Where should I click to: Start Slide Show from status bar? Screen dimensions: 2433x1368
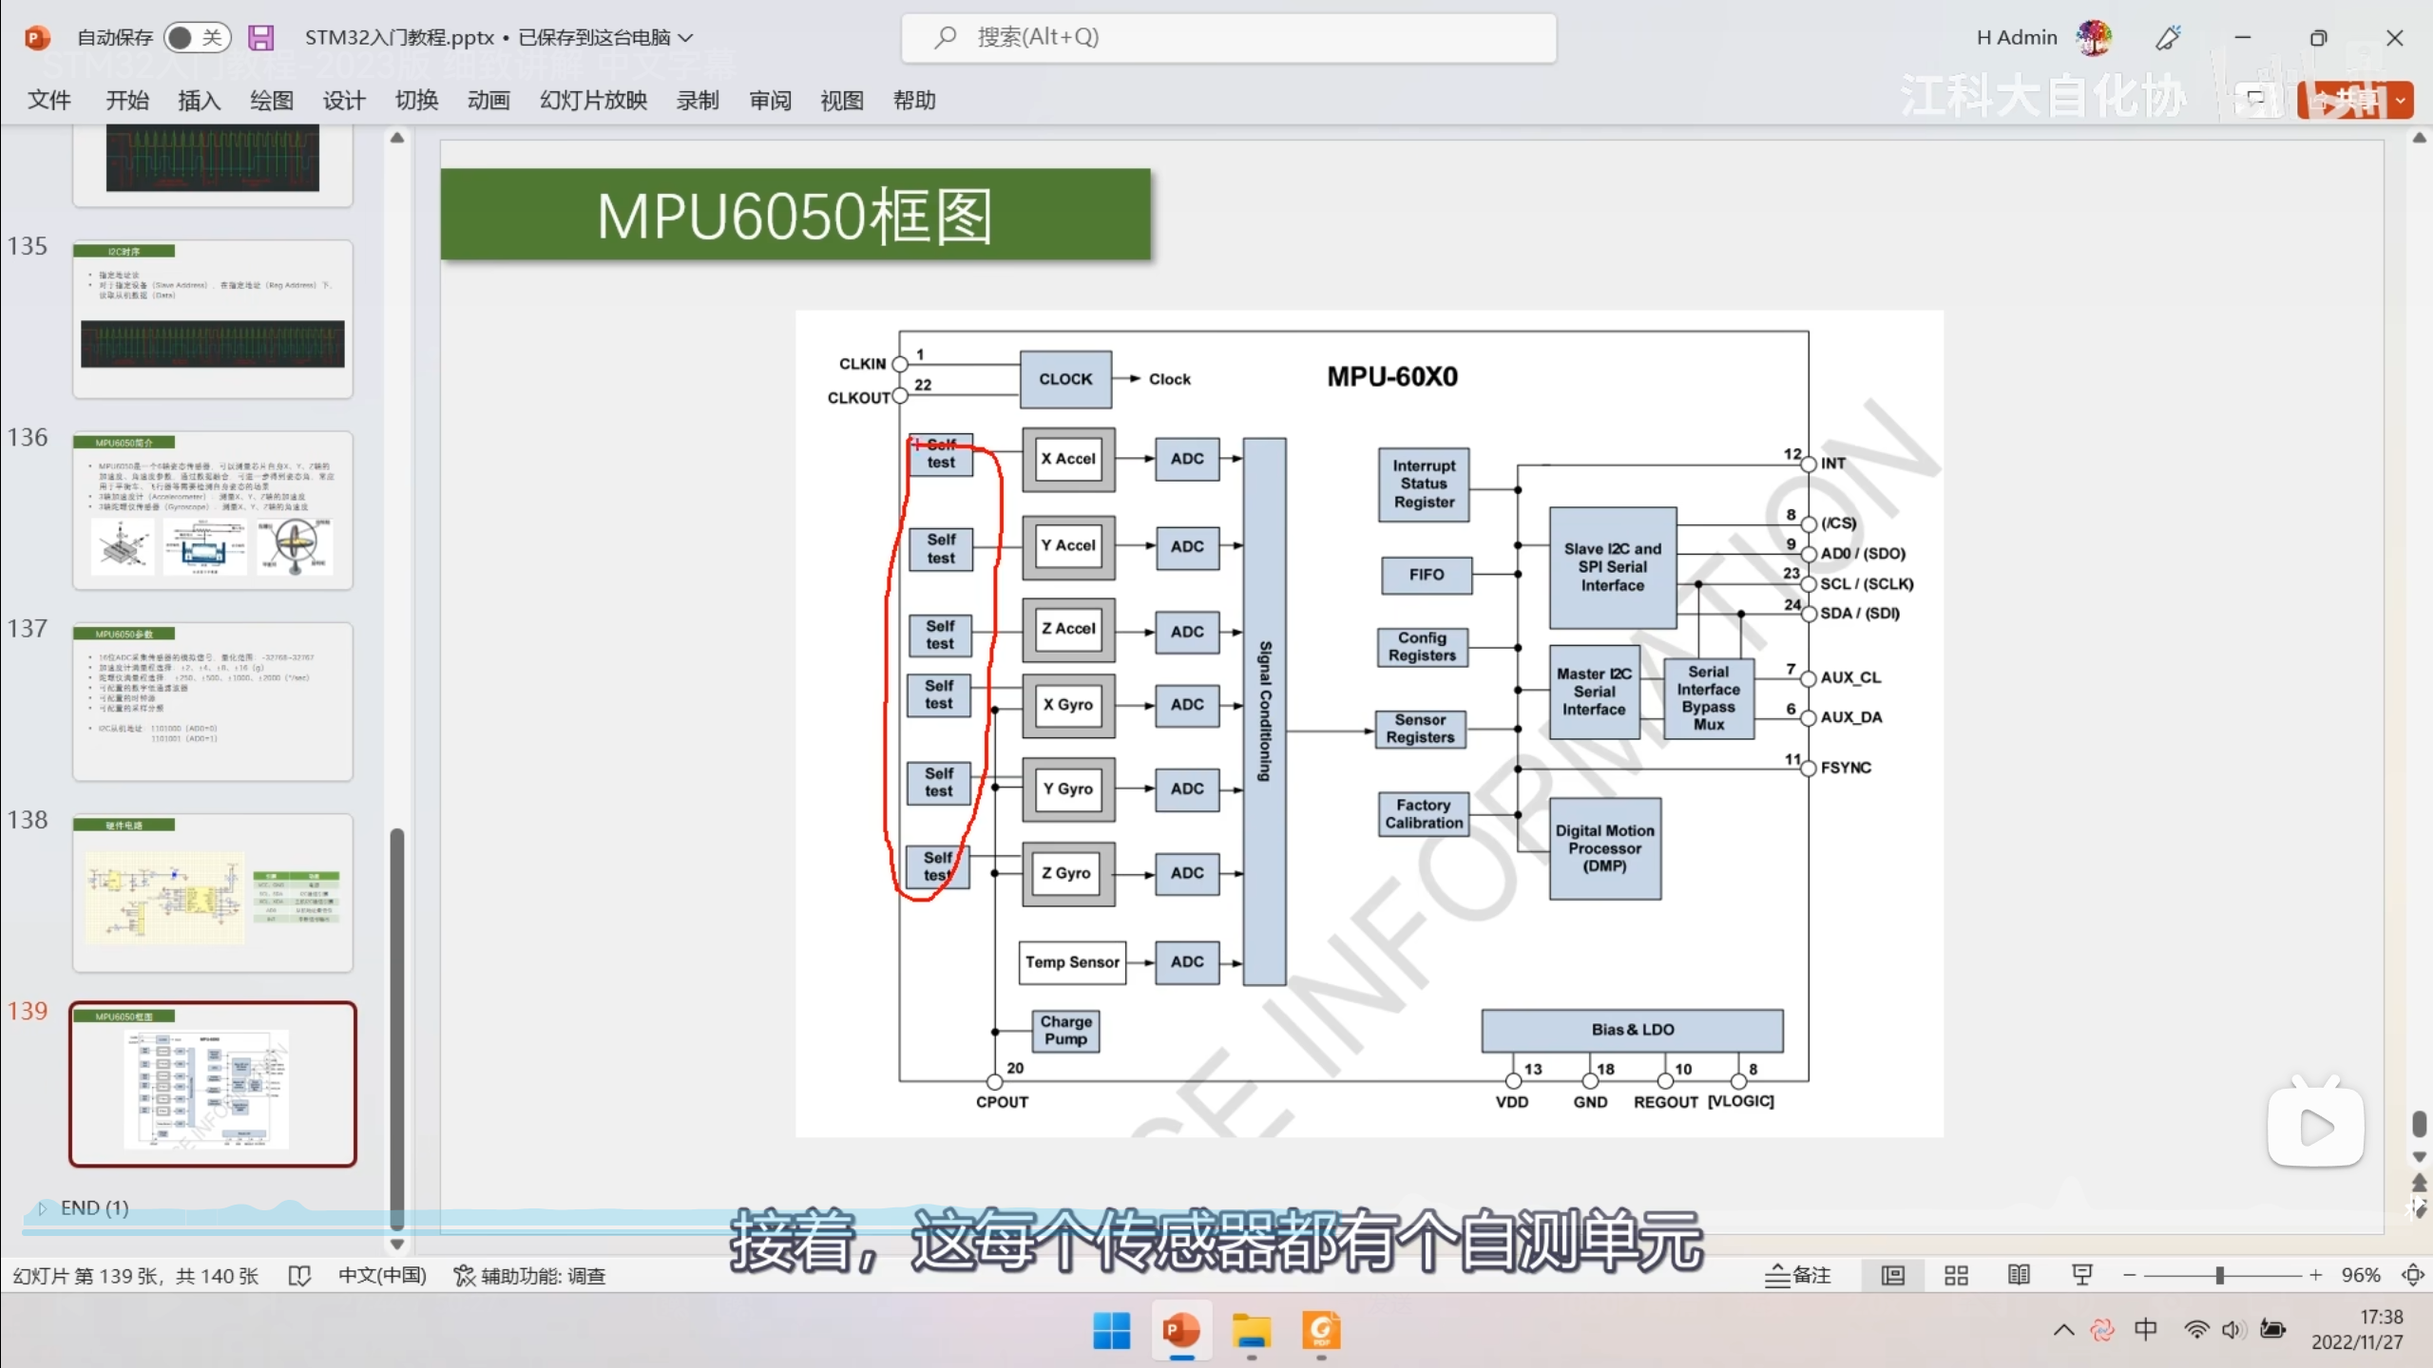coord(2081,1276)
